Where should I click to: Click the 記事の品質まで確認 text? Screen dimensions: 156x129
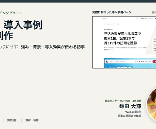tap(130, 116)
